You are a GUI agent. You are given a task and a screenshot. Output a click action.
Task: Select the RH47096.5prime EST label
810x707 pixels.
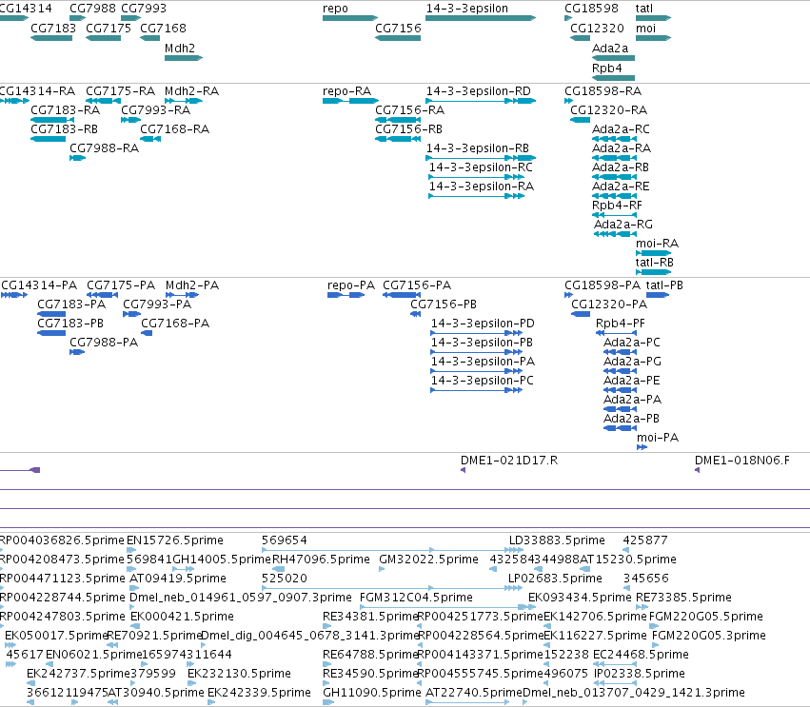pyautogui.click(x=321, y=560)
